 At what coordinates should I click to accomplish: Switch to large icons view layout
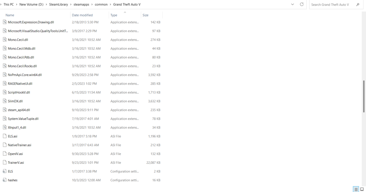362,189
